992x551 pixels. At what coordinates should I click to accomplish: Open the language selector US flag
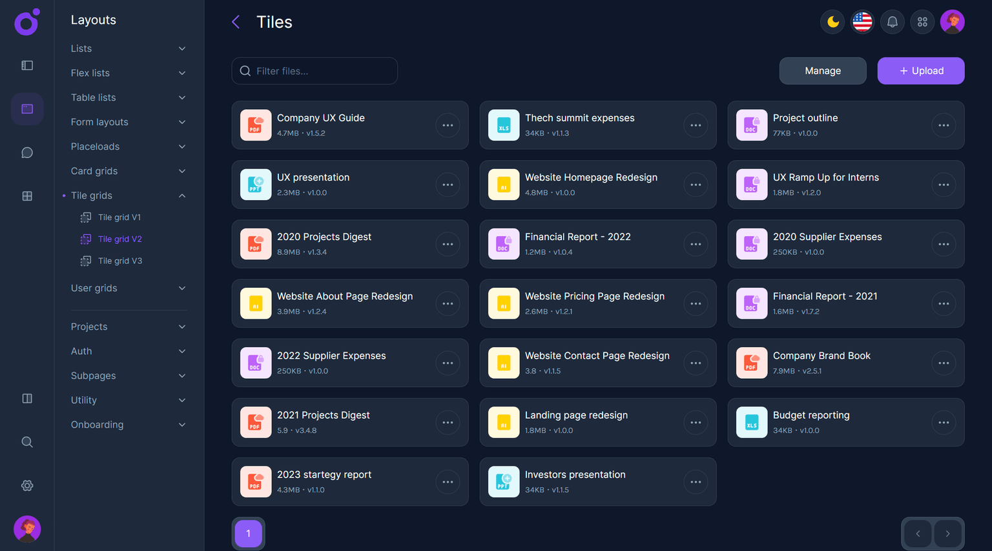pos(862,22)
